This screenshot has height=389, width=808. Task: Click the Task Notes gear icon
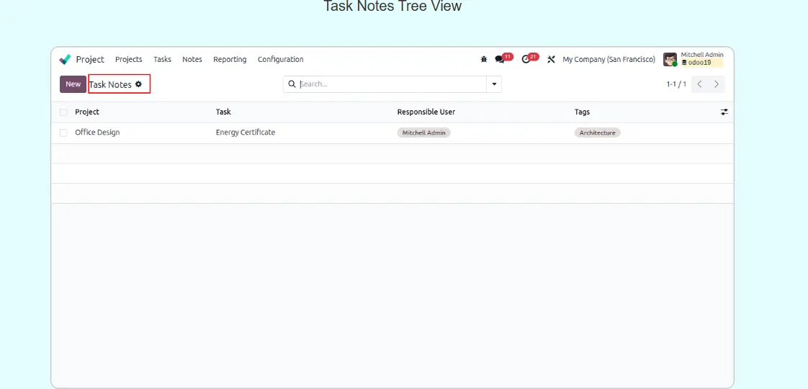tap(139, 84)
